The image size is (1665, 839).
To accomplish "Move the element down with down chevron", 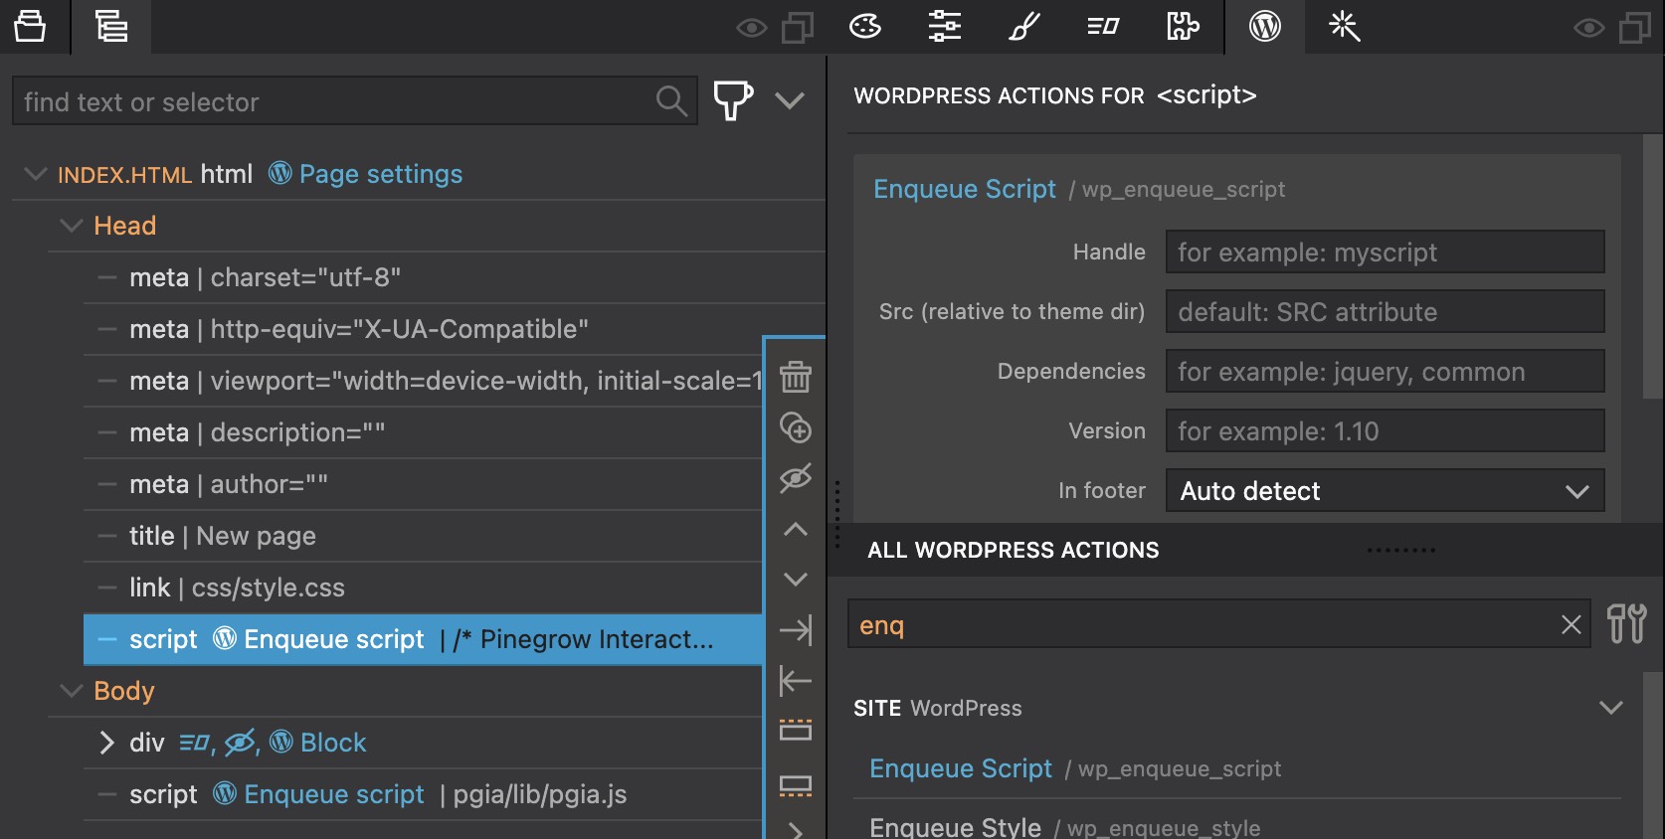I will (795, 579).
